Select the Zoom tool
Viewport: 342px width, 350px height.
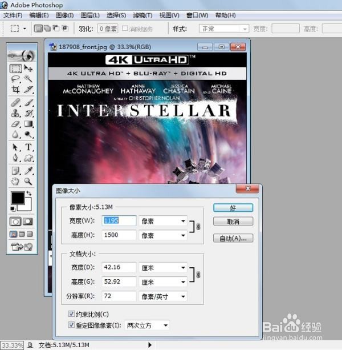click(28, 182)
